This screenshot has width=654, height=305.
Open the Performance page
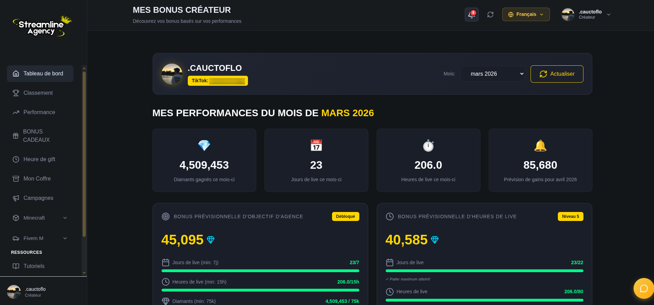[39, 112]
